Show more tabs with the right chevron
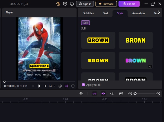164x122 pixels. click(x=159, y=12)
